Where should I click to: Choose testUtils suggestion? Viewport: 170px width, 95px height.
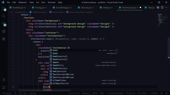point(83,65)
